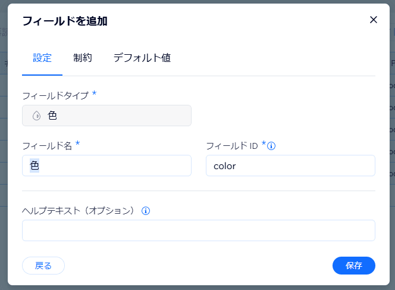Screen dimensions: 395x290
Task: Click the info icon beside フィールド ID
Action: (x=271, y=146)
